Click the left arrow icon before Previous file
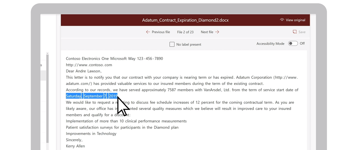 148,32
